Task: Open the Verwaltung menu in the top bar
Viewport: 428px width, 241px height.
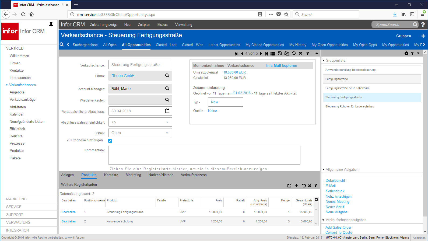Action: tap(184, 25)
